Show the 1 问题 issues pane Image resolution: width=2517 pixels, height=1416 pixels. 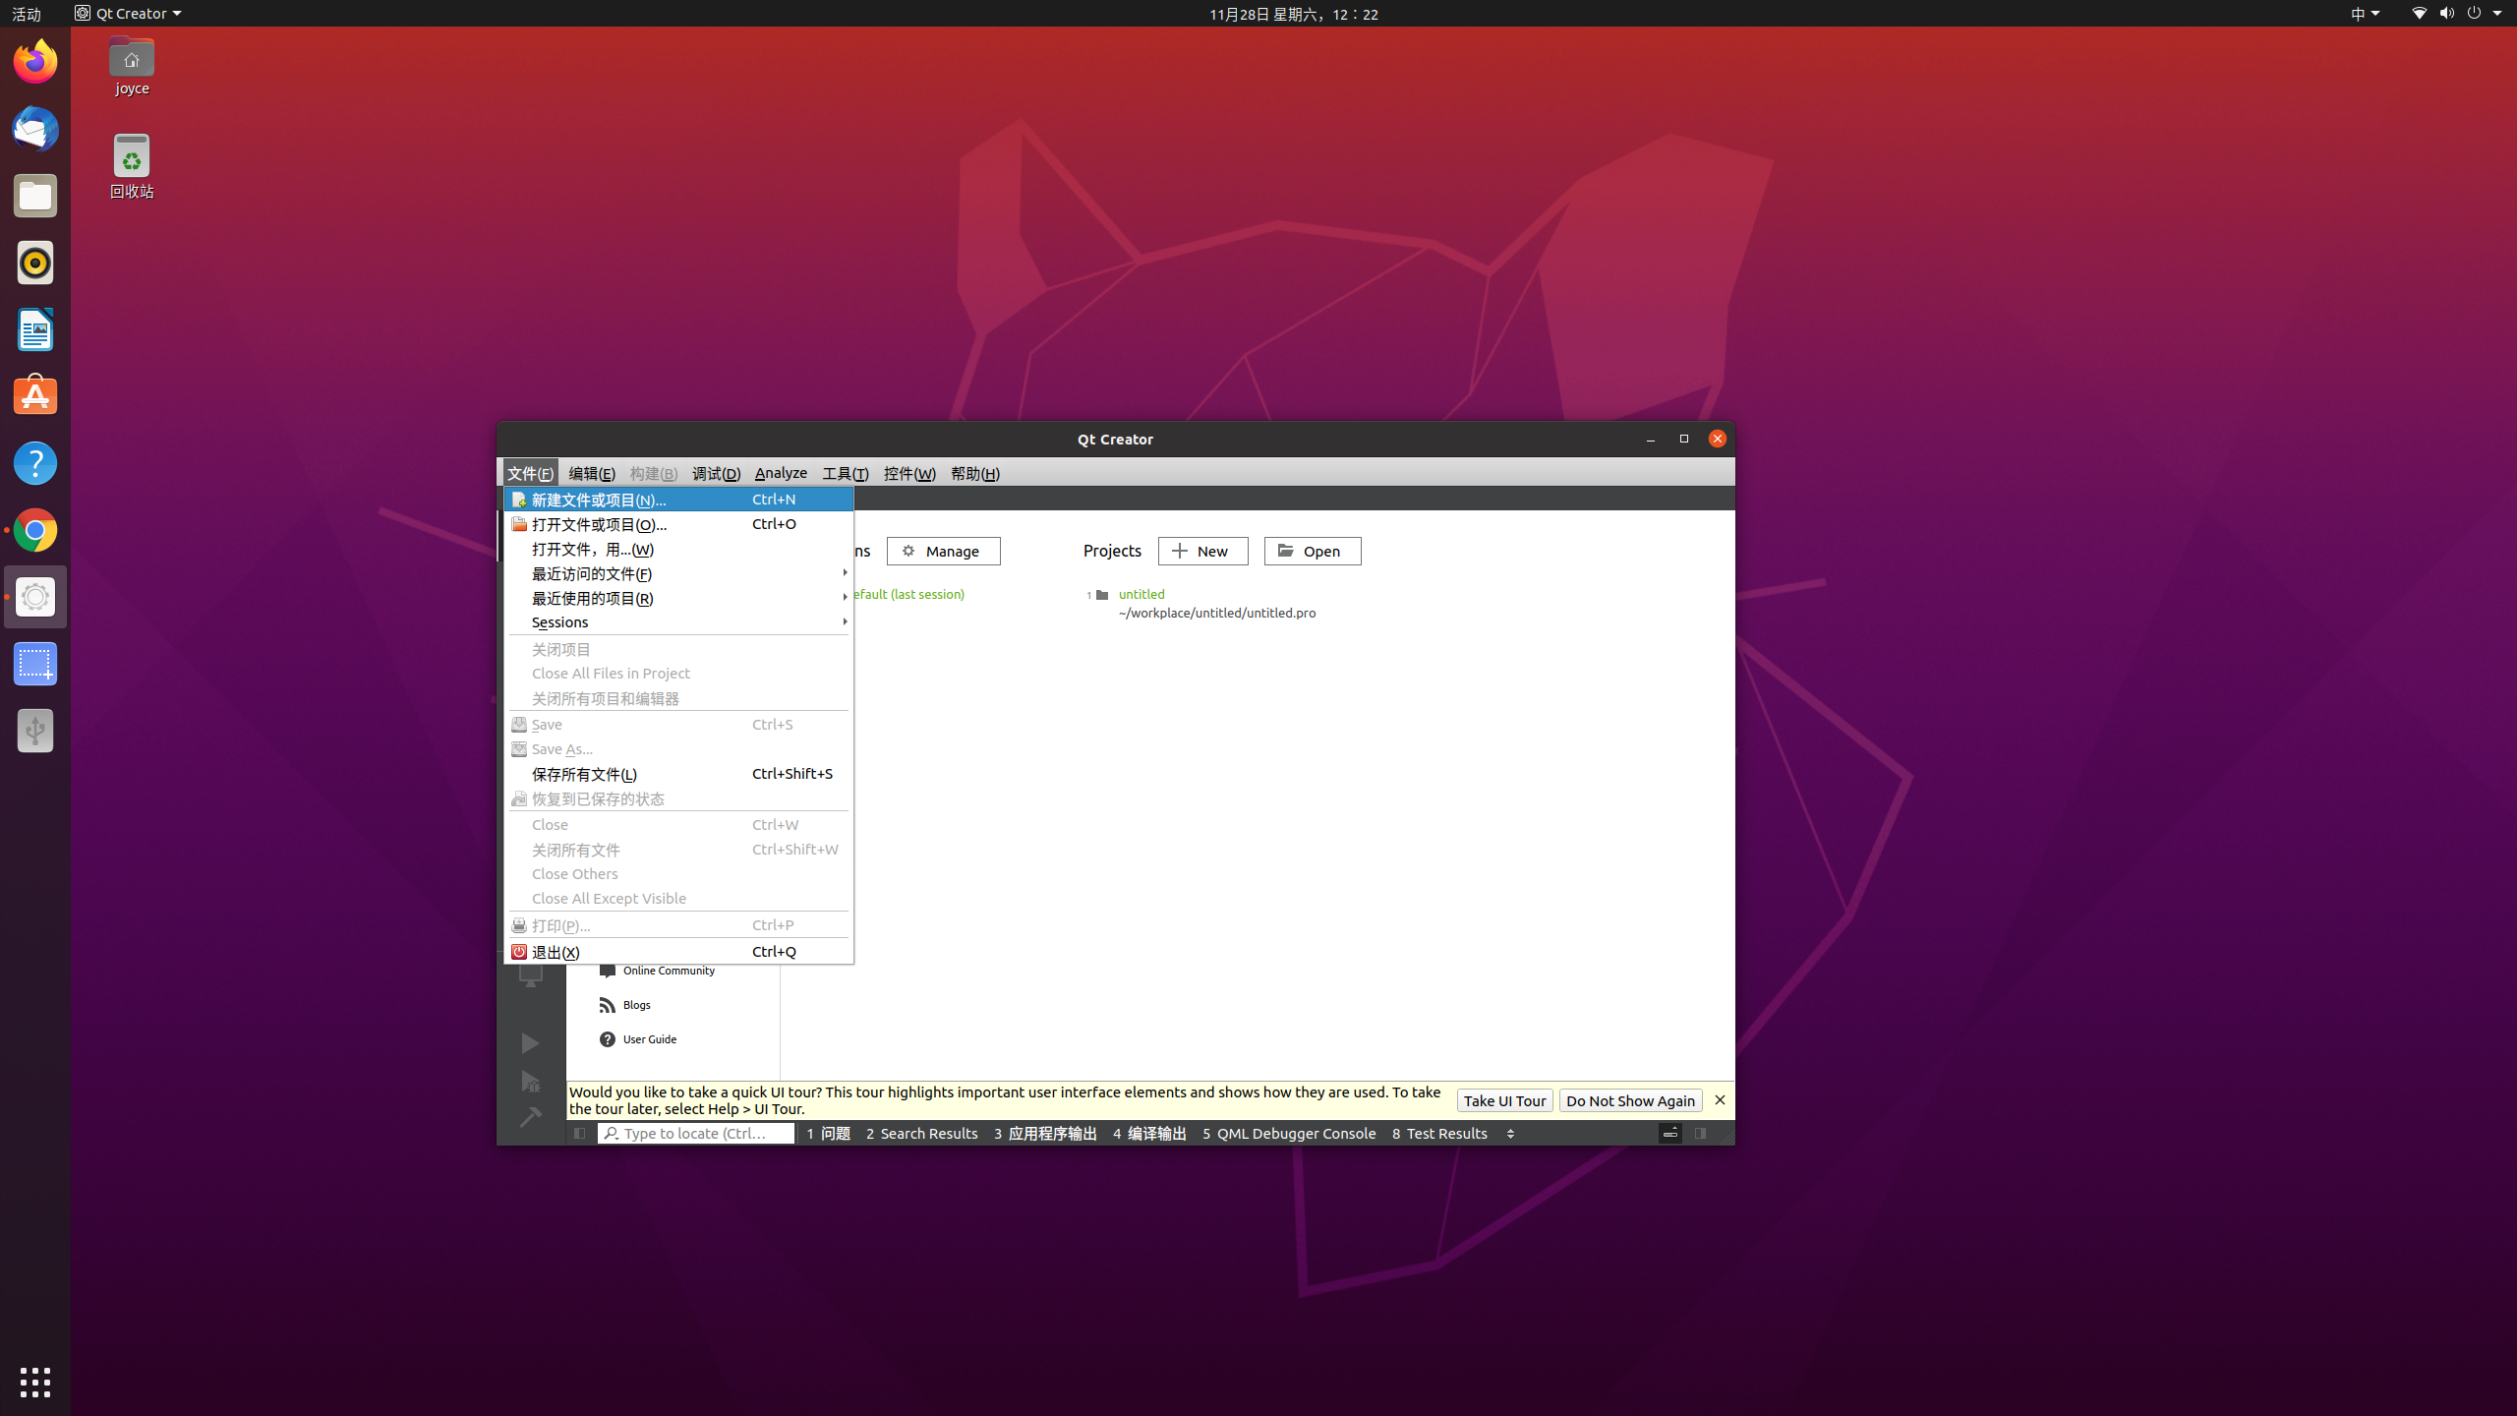(828, 1134)
